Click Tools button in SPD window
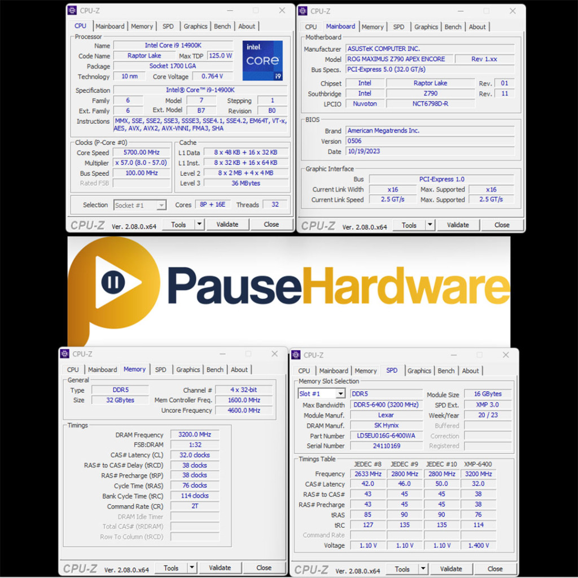This screenshot has height=578, width=578. click(x=402, y=569)
